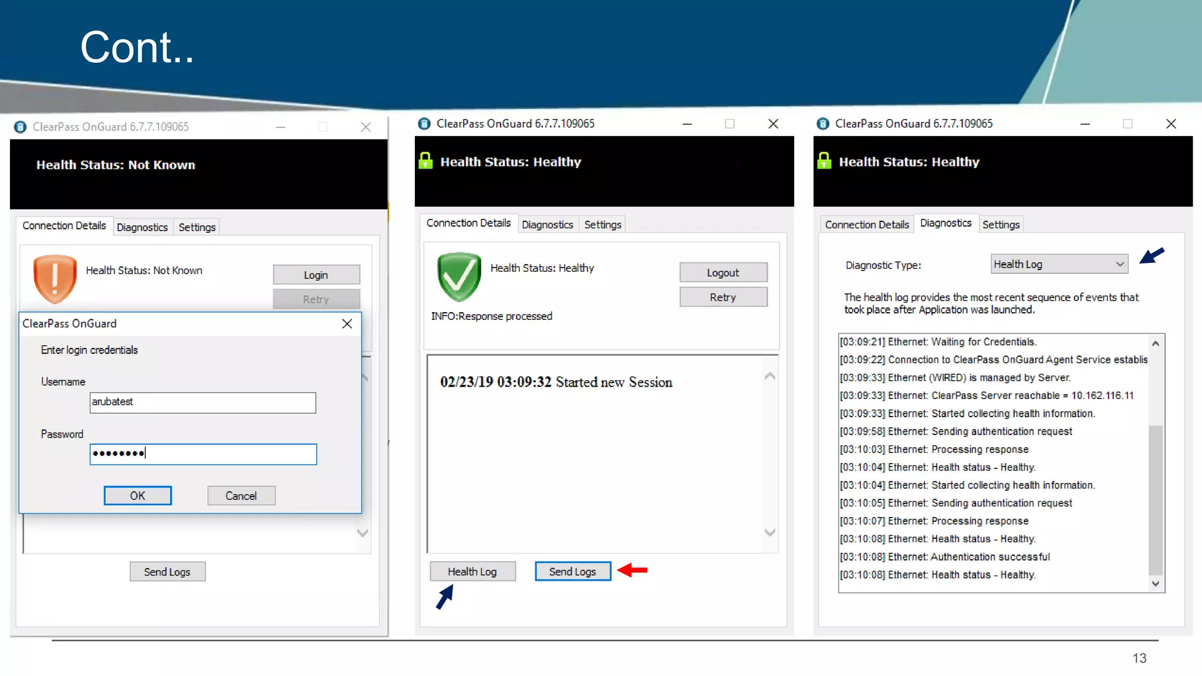Open Settings tab in right window
The image size is (1202, 676).
pyautogui.click(x=1001, y=225)
